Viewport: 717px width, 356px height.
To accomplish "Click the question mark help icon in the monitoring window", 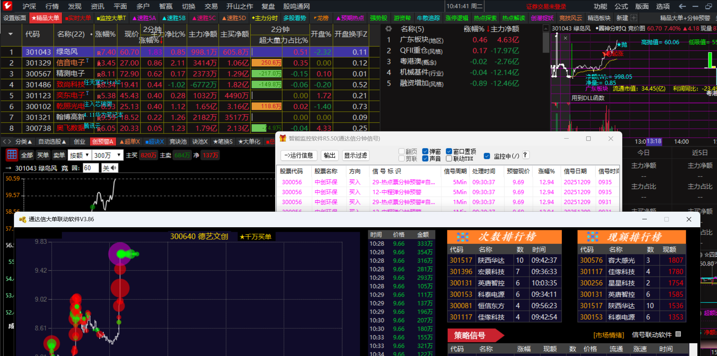I will [x=525, y=155].
